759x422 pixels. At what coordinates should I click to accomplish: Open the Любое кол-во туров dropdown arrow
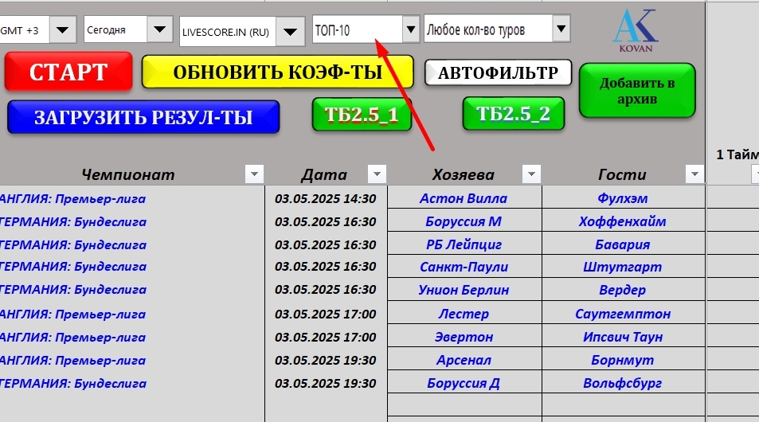click(561, 29)
